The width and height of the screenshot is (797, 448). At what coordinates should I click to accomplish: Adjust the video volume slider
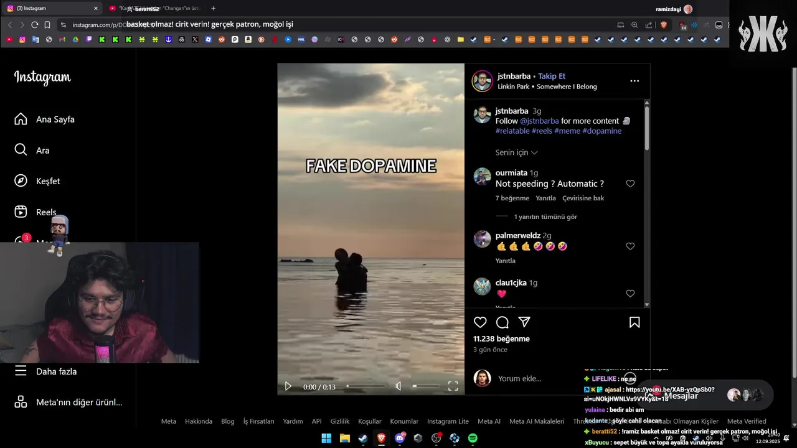coord(426,386)
